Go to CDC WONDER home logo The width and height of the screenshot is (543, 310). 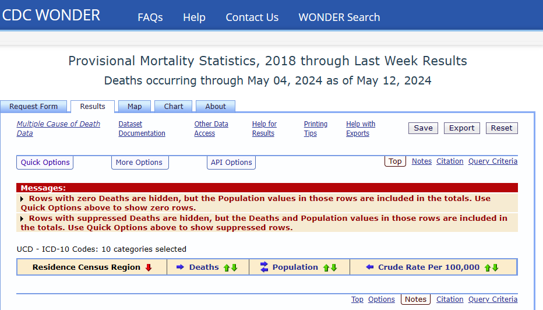point(51,15)
